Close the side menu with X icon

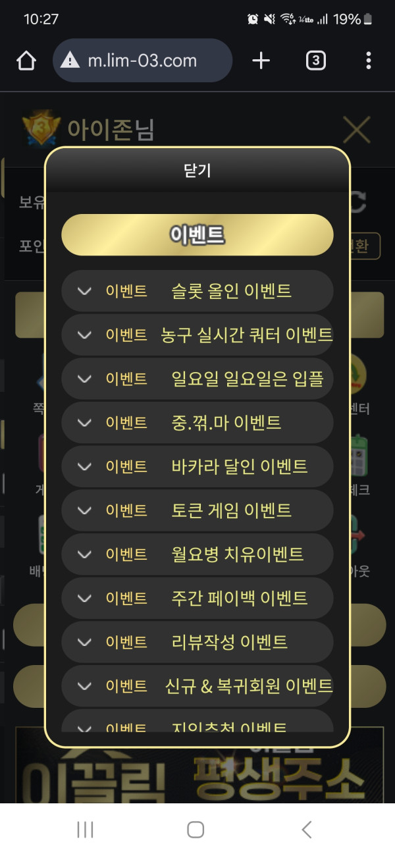(x=357, y=130)
